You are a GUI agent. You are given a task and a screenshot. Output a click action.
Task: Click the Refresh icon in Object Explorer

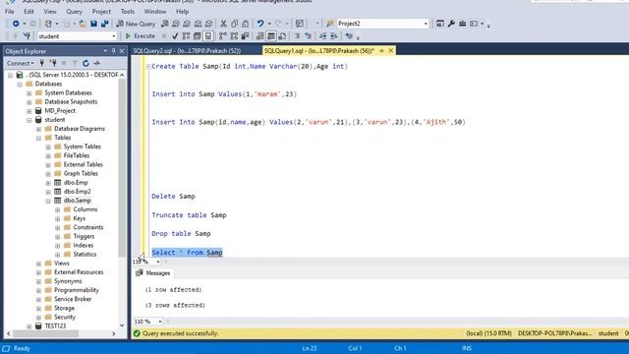tap(86, 63)
